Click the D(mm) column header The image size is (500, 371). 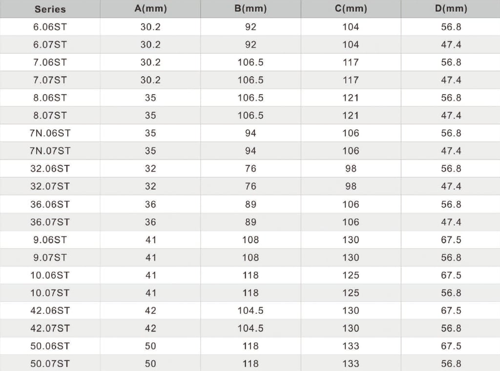tap(451, 9)
